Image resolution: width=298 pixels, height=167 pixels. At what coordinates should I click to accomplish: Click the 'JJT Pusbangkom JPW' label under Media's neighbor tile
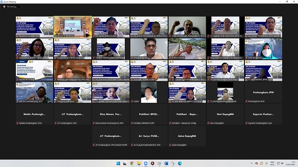pyautogui.click(x=67, y=123)
